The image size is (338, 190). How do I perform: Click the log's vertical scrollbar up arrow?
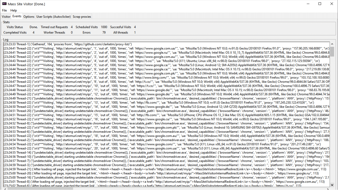[332, 44]
